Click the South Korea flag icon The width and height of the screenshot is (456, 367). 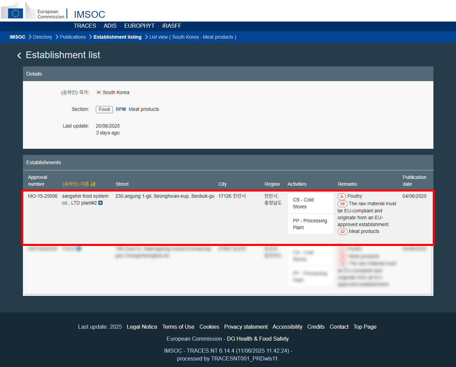click(x=99, y=92)
